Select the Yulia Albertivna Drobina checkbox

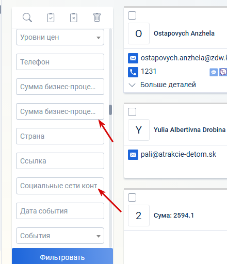tap(132, 112)
